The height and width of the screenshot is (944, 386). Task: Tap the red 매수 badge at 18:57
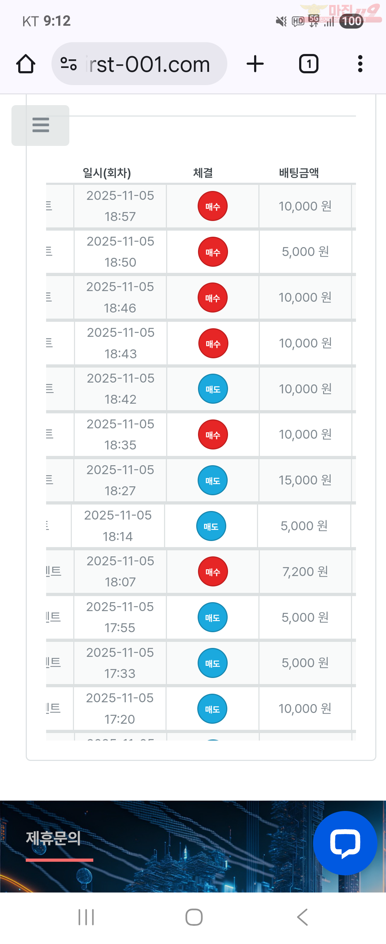212,206
